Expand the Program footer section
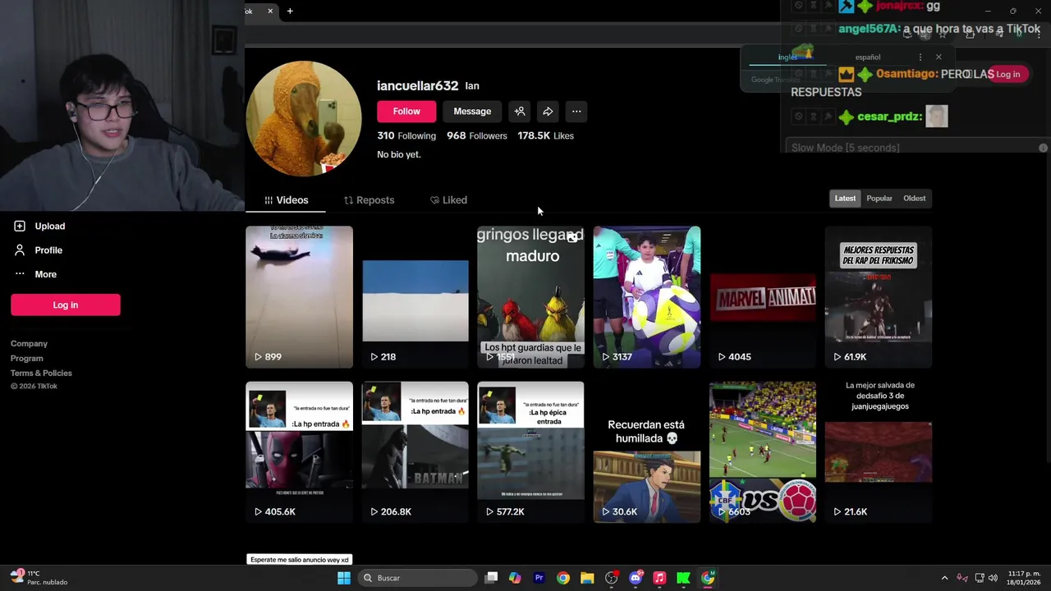This screenshot has width=1051, height=591. [27, 359]
